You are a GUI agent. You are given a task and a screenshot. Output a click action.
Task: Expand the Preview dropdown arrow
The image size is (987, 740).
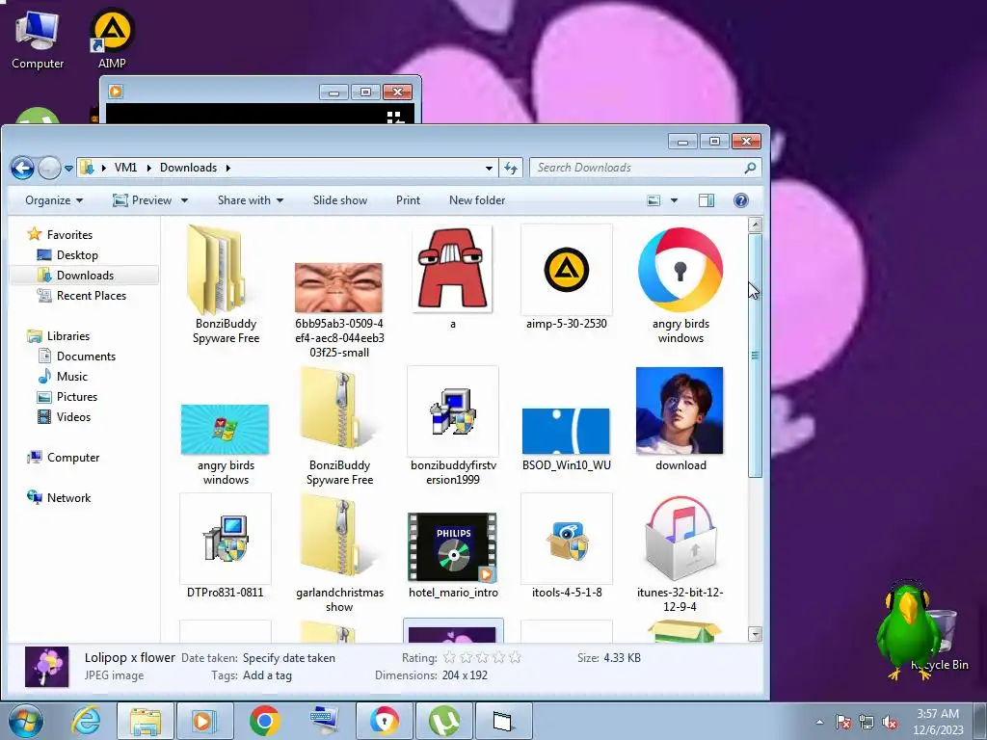[x=184, y=200]
